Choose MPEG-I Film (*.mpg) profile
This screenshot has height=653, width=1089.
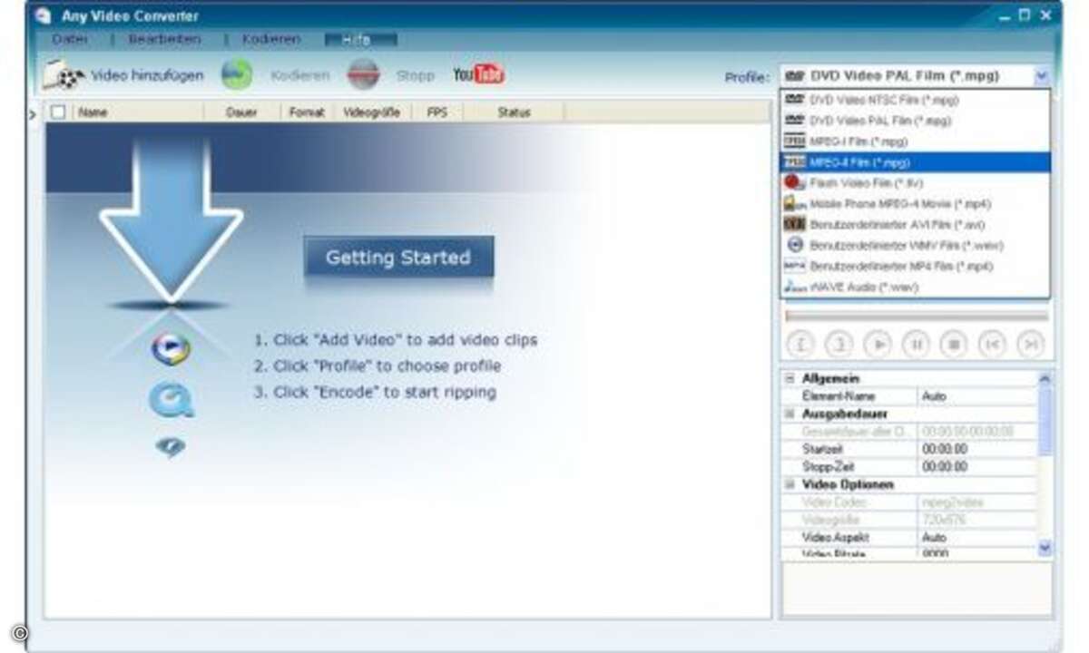915,141
